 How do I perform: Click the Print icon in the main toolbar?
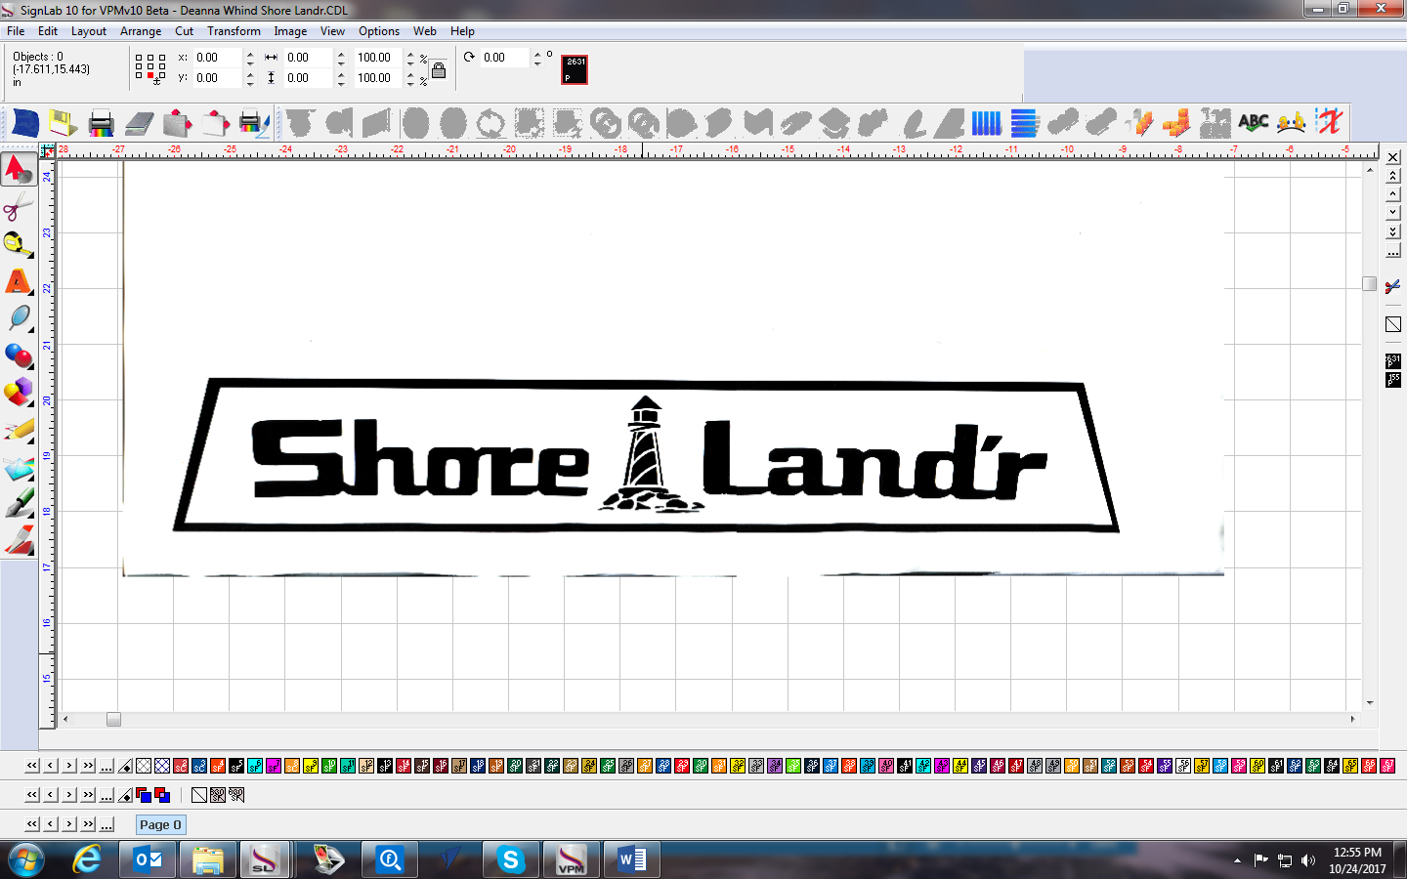tap(101, 123)
